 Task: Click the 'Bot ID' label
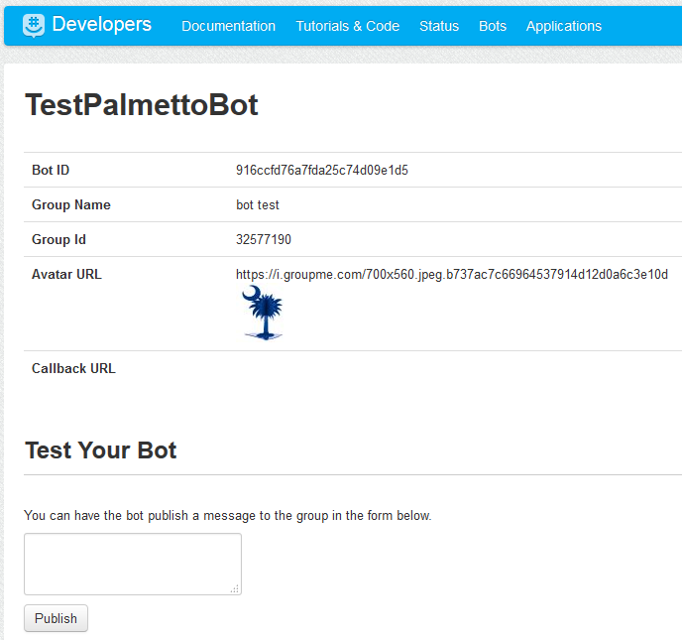click(x=51, y=170)
